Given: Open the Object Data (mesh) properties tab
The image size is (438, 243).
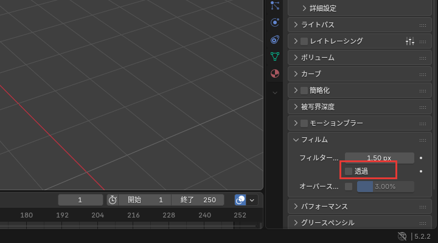Looking at the screenshot, I should (x=275, y=56).
